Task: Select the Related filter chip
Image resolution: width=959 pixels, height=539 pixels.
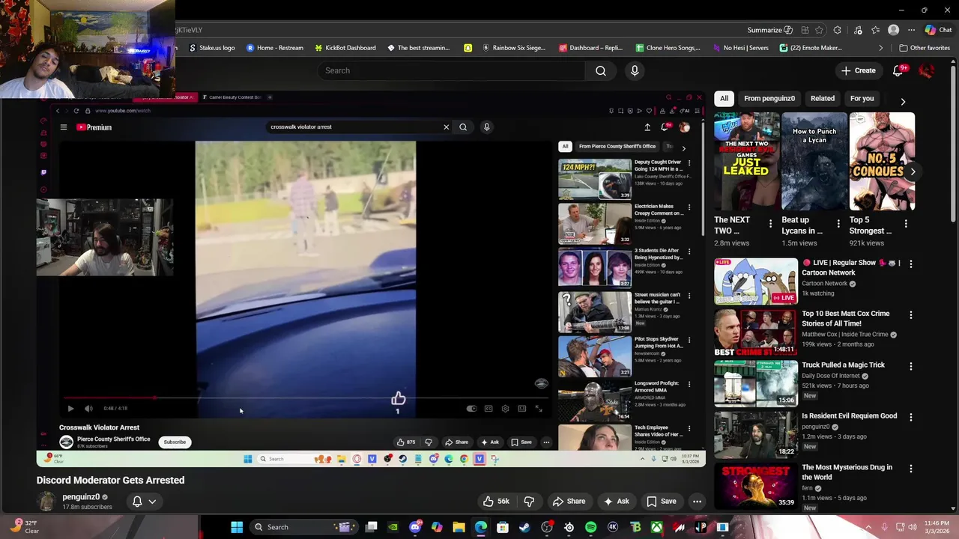Action: [822, 98]
